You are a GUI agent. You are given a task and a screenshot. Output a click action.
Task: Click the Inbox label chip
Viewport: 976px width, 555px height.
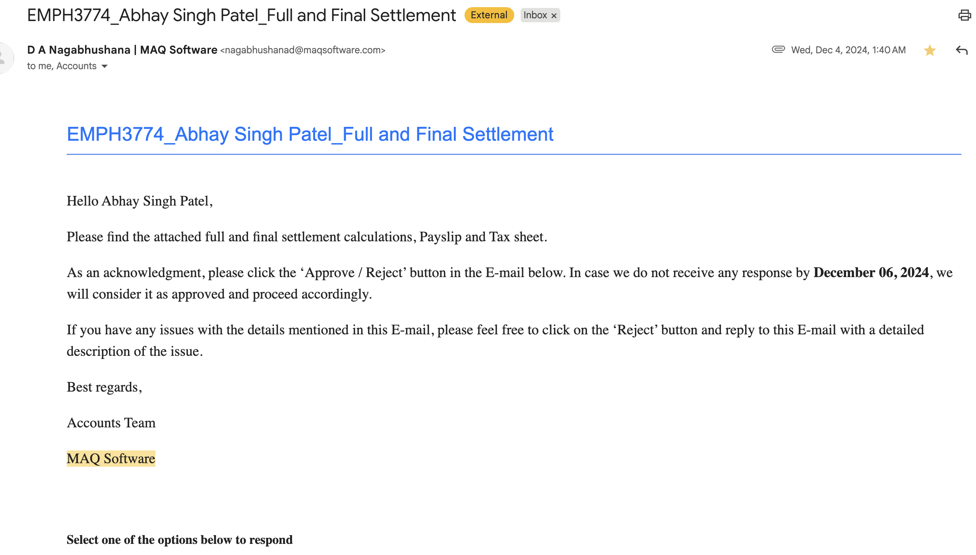tap(535, 15)
